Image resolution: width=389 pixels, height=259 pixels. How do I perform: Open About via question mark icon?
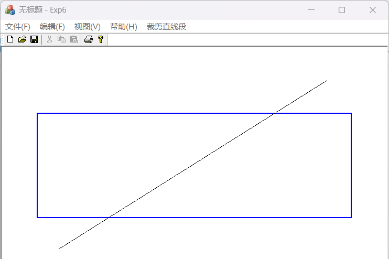point(101,39)
